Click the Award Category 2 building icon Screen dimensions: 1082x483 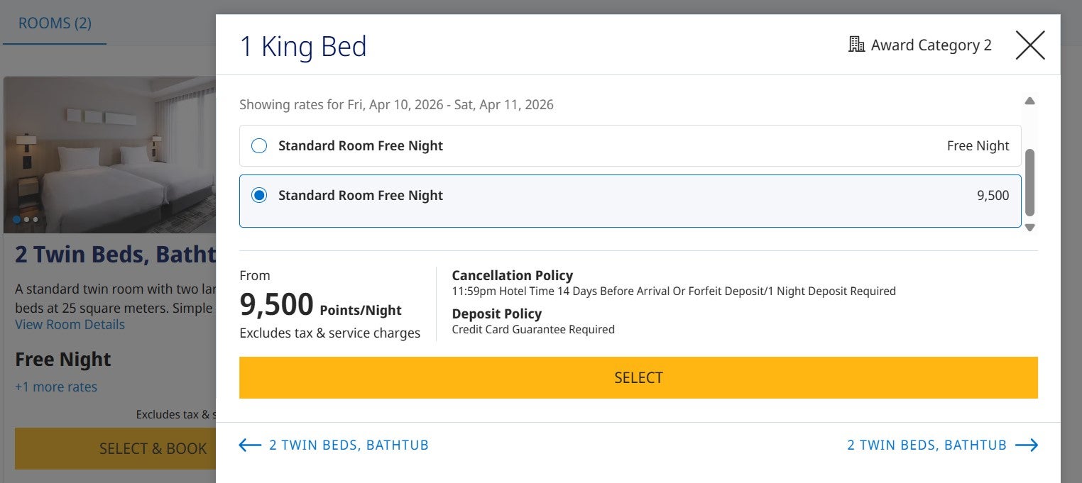coord(856,45)
